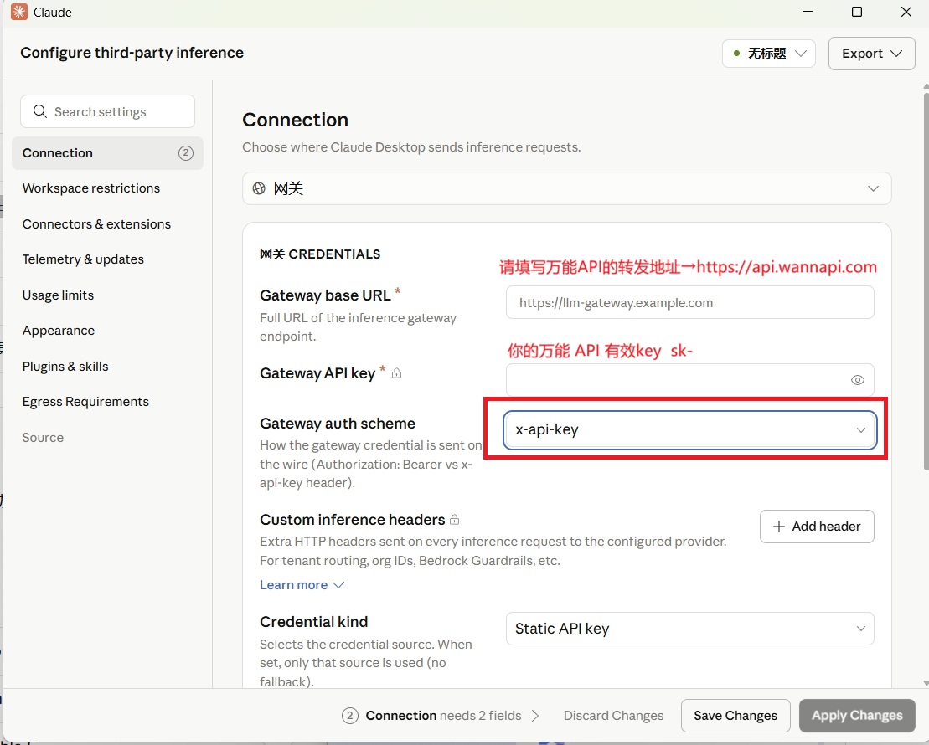Click the arrow after 'needs 2 fields'
This screenshot has width=929, height=745.
(x=535, y=716)
